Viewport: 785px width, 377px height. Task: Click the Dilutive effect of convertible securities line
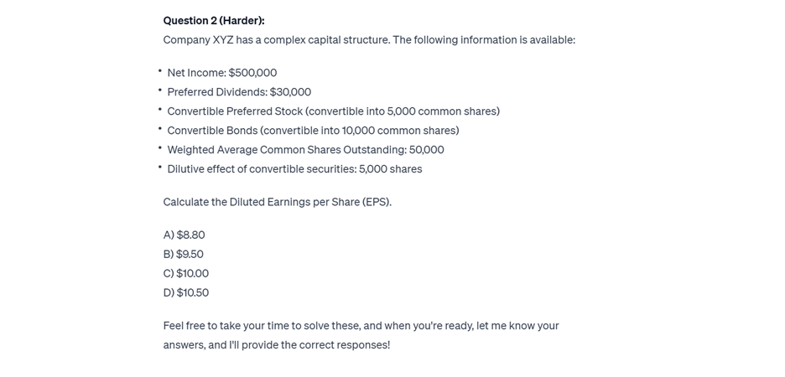[294, 169]
